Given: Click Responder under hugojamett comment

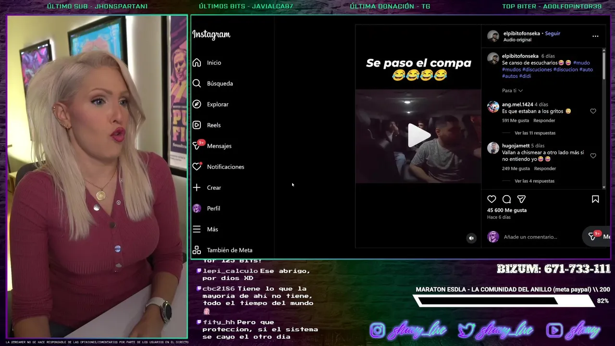Looking at the screenshot, I should [x=545, y=169].
